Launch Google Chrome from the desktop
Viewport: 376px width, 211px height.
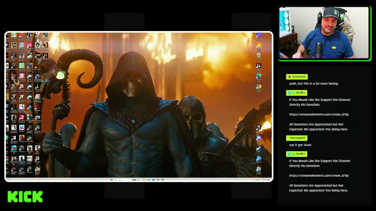click(x=259, y=87)
